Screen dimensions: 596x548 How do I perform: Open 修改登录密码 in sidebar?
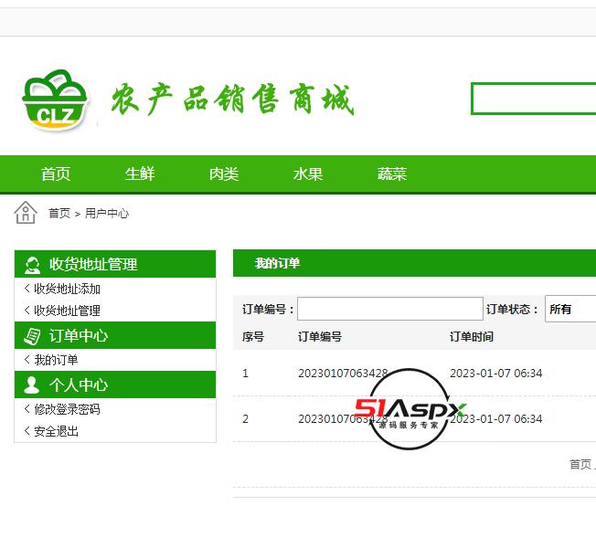coord(67,409)
